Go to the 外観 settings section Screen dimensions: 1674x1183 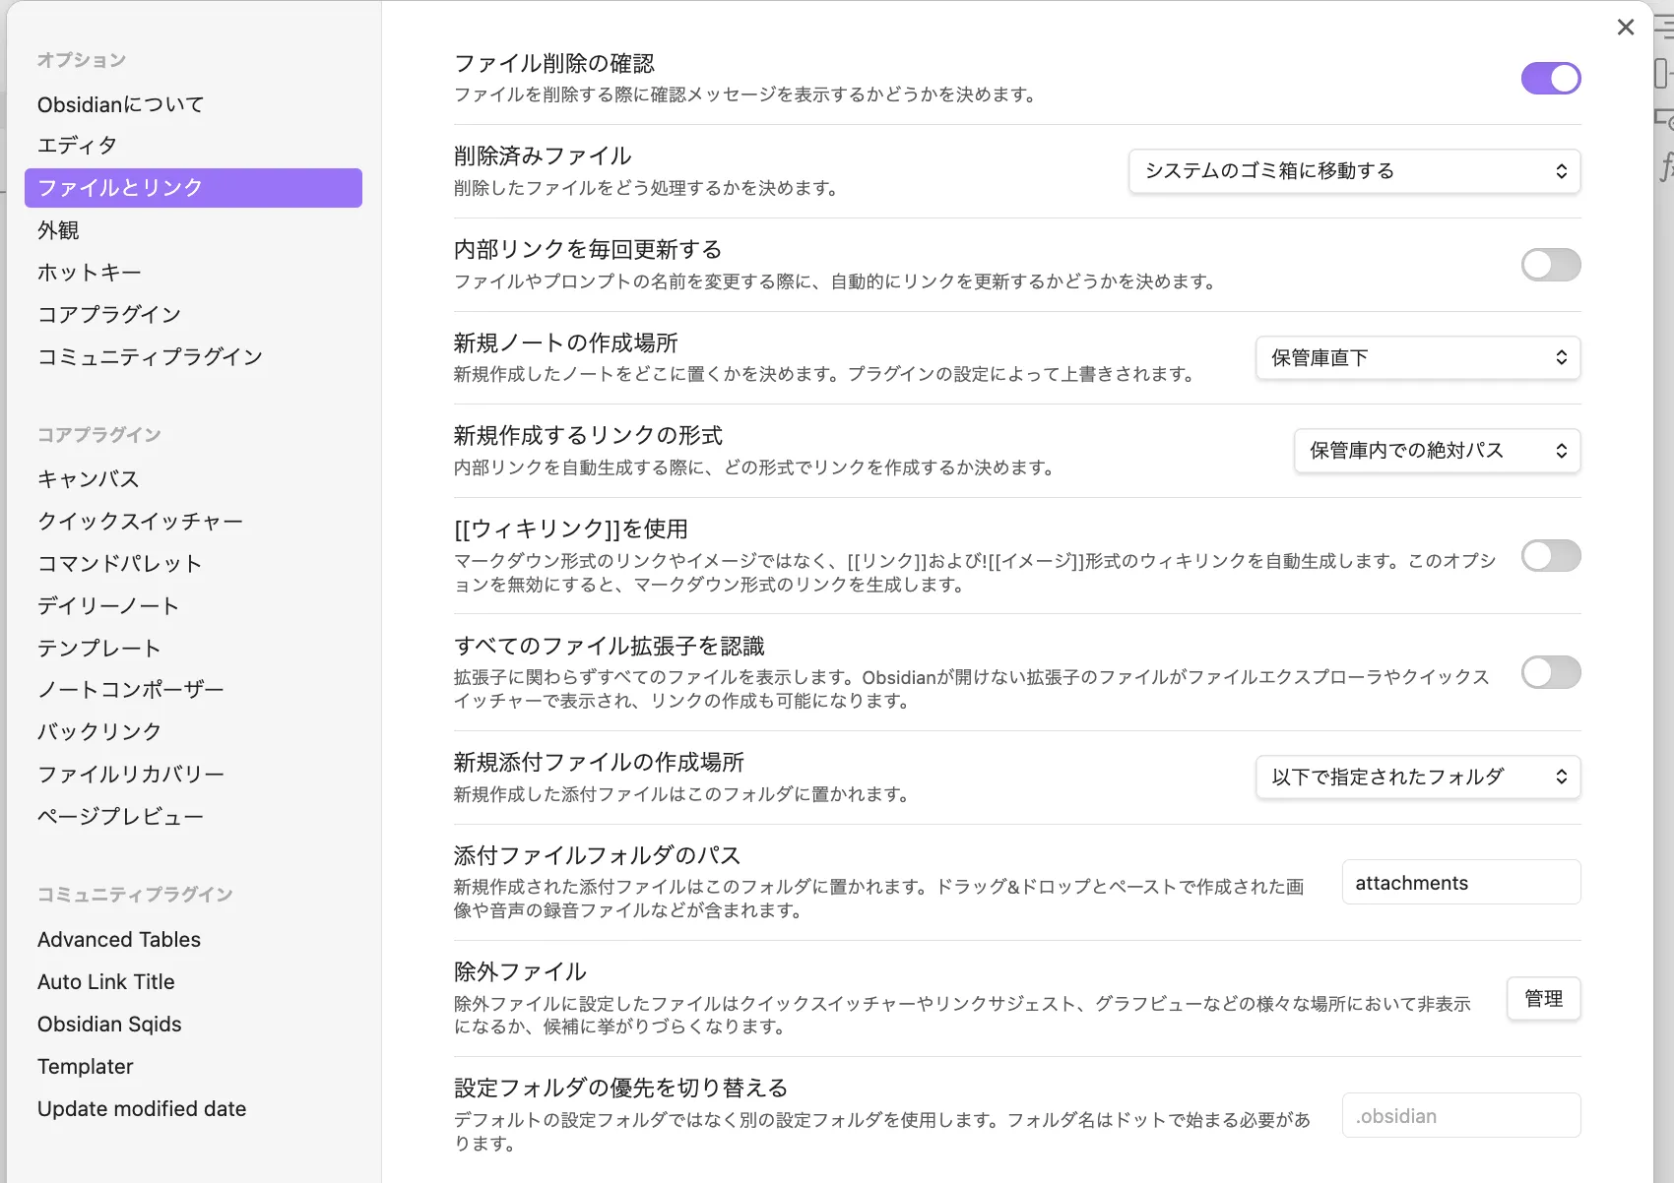(x=58, y=230)
